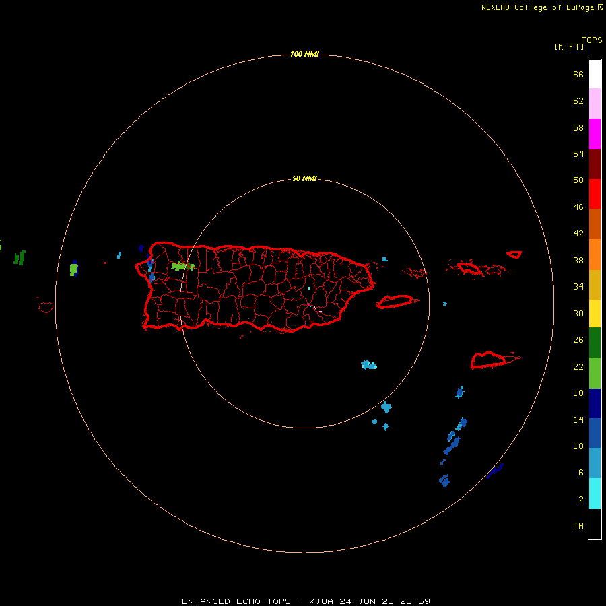Click the TOPS legend title

(x=592, y=40)
